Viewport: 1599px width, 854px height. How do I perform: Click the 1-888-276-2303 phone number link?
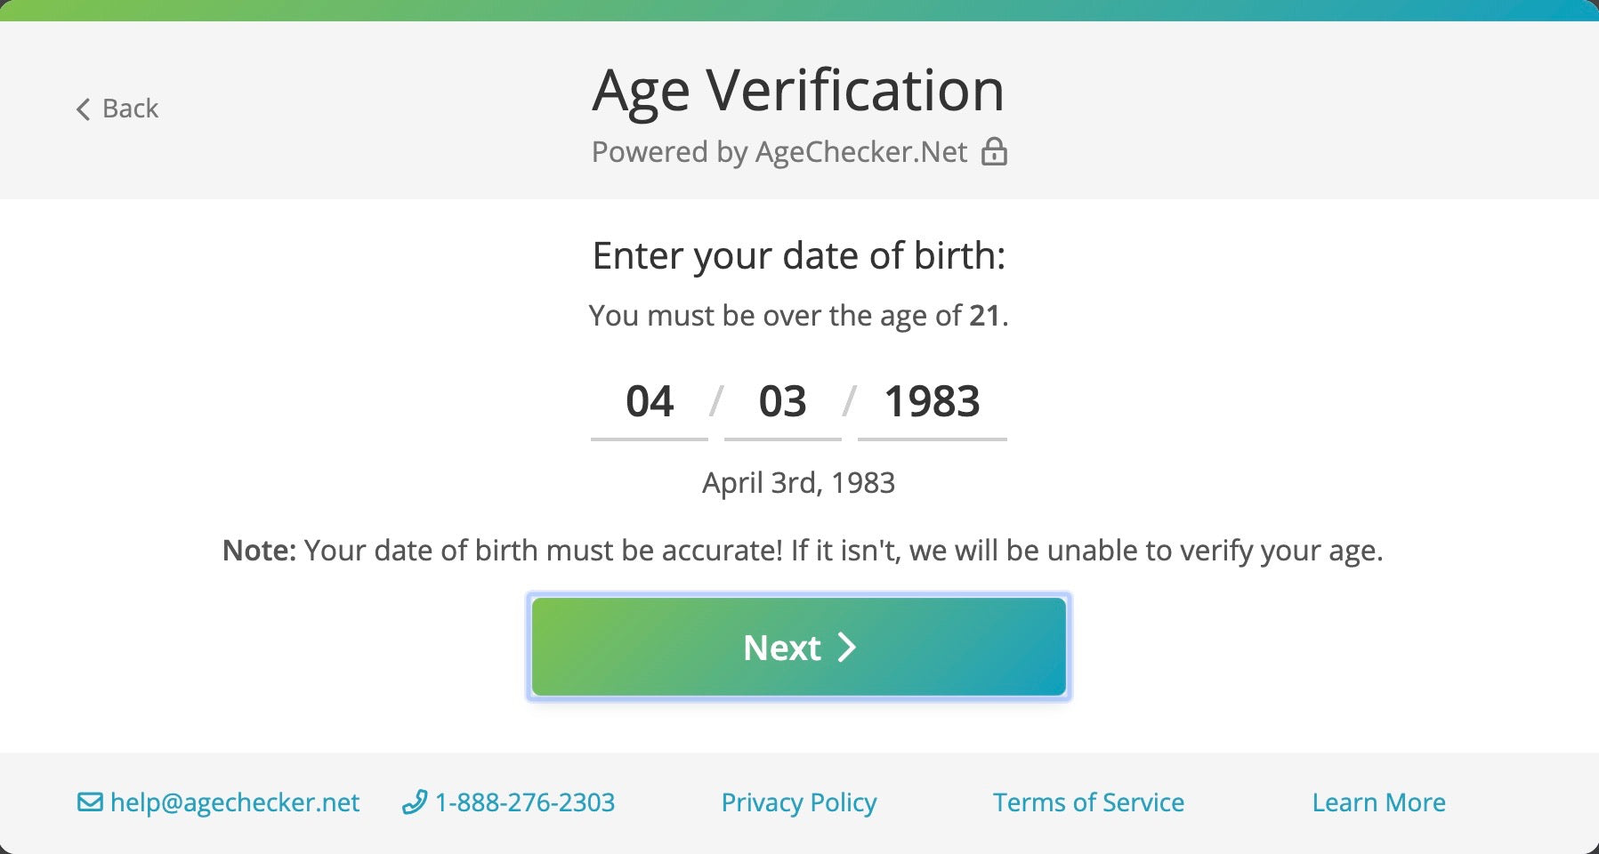pyautogui.click(x=524, y=802)
